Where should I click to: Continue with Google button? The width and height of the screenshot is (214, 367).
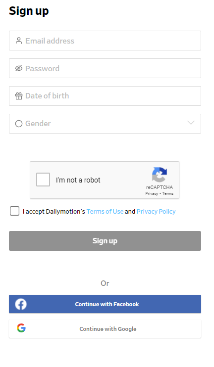[105, 328]
